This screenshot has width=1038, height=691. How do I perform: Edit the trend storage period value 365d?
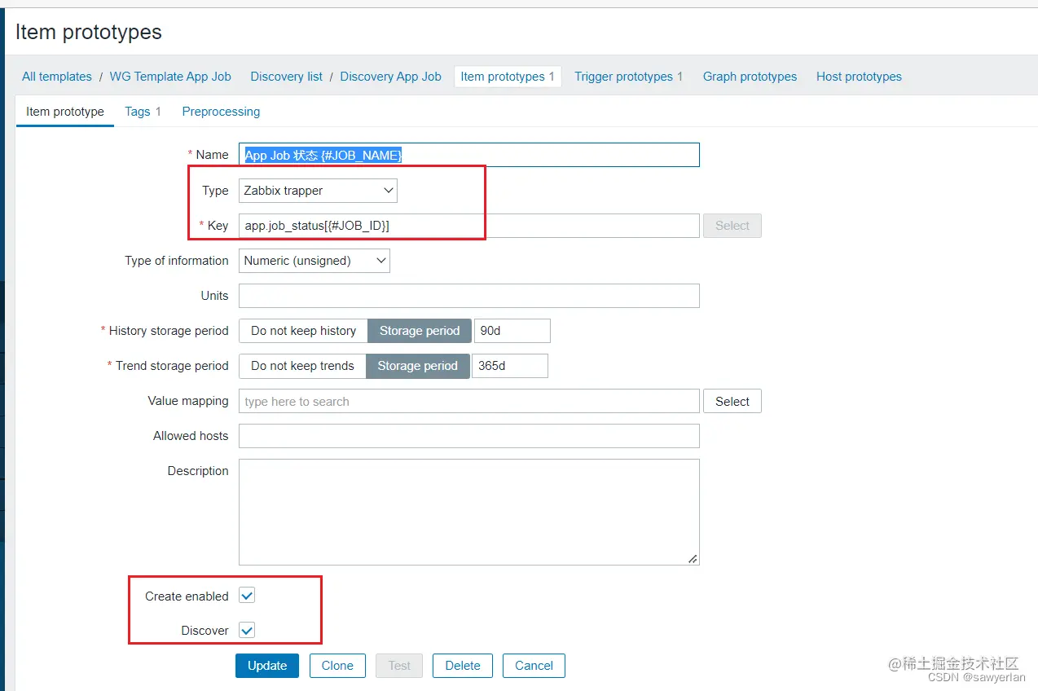click(x=510, y=366)
